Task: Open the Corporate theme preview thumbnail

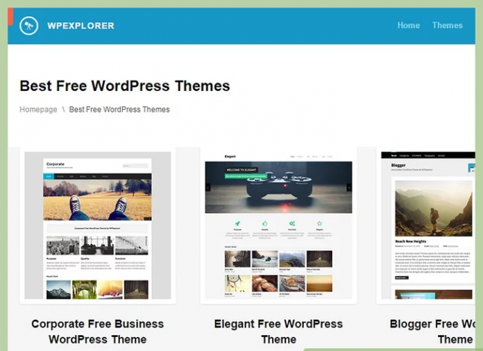Action: [x=98, y=225]
